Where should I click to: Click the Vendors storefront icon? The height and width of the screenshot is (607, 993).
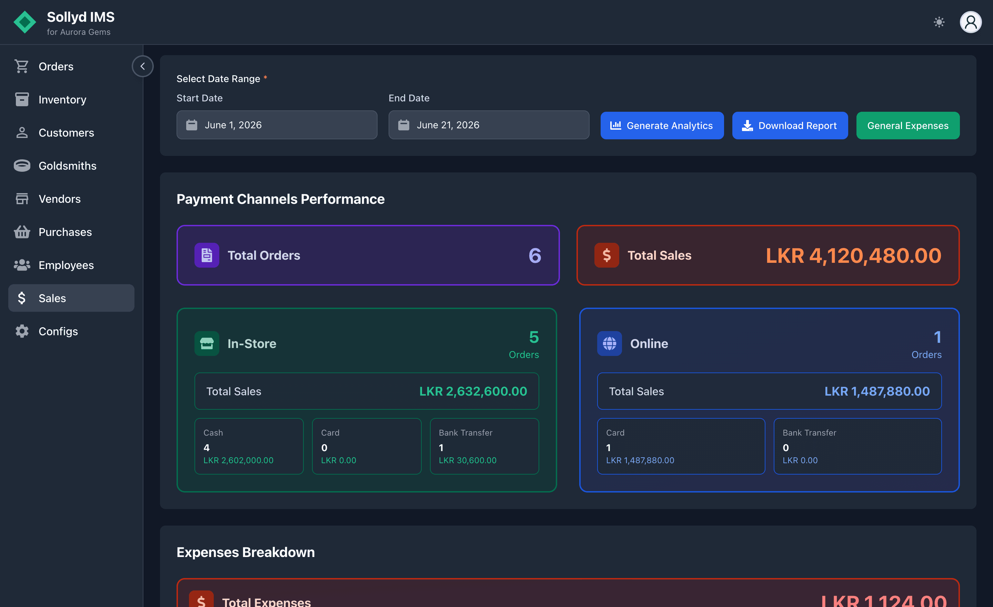click(22, 199)
